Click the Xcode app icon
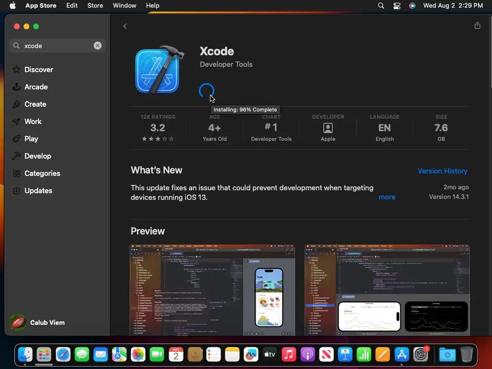Screen dimensions: 492x369 [159, 70]
